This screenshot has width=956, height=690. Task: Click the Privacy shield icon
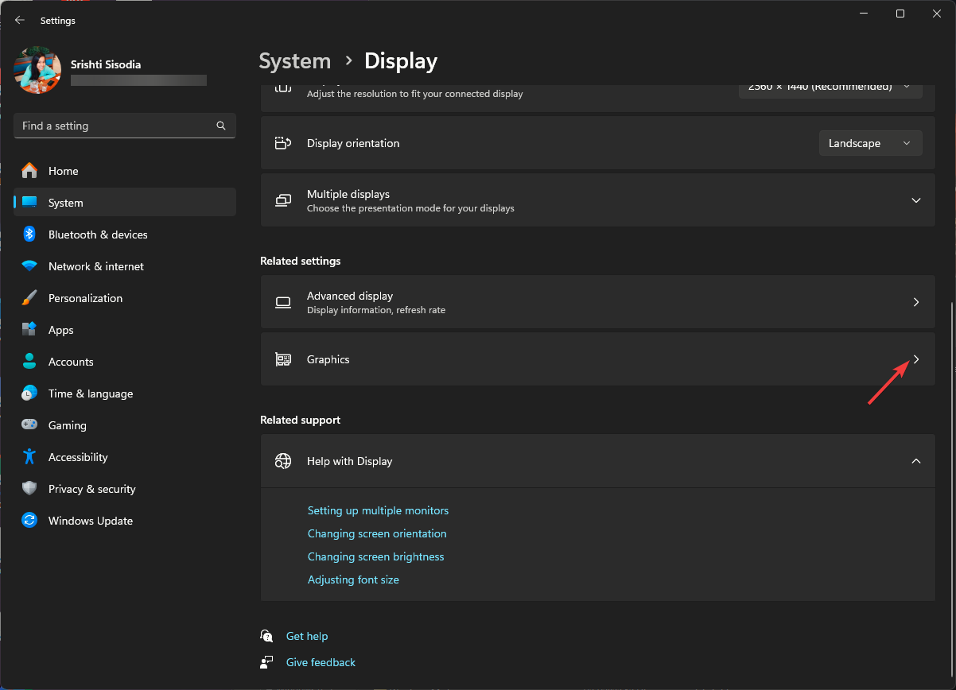click(29, 489)
